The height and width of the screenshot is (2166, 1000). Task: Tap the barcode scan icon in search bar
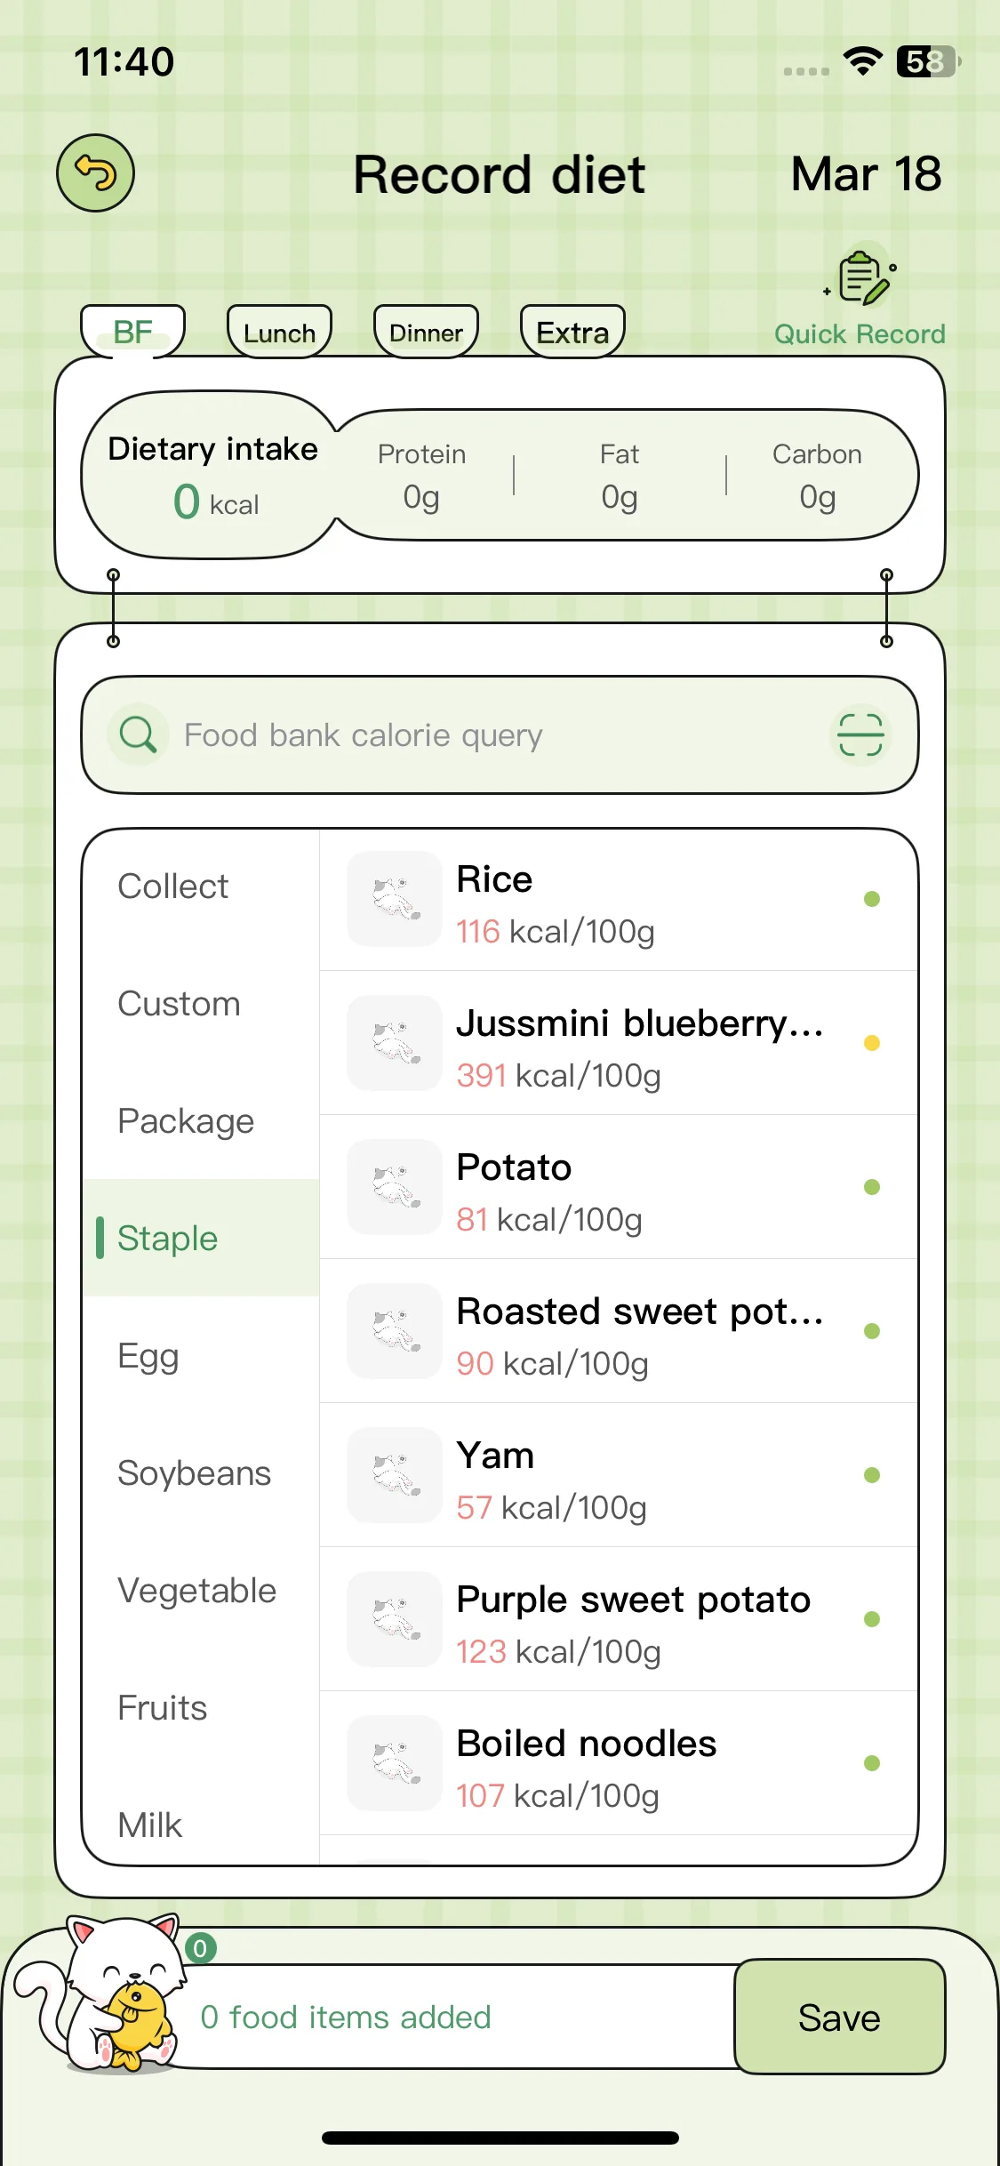tap(860, 734)
